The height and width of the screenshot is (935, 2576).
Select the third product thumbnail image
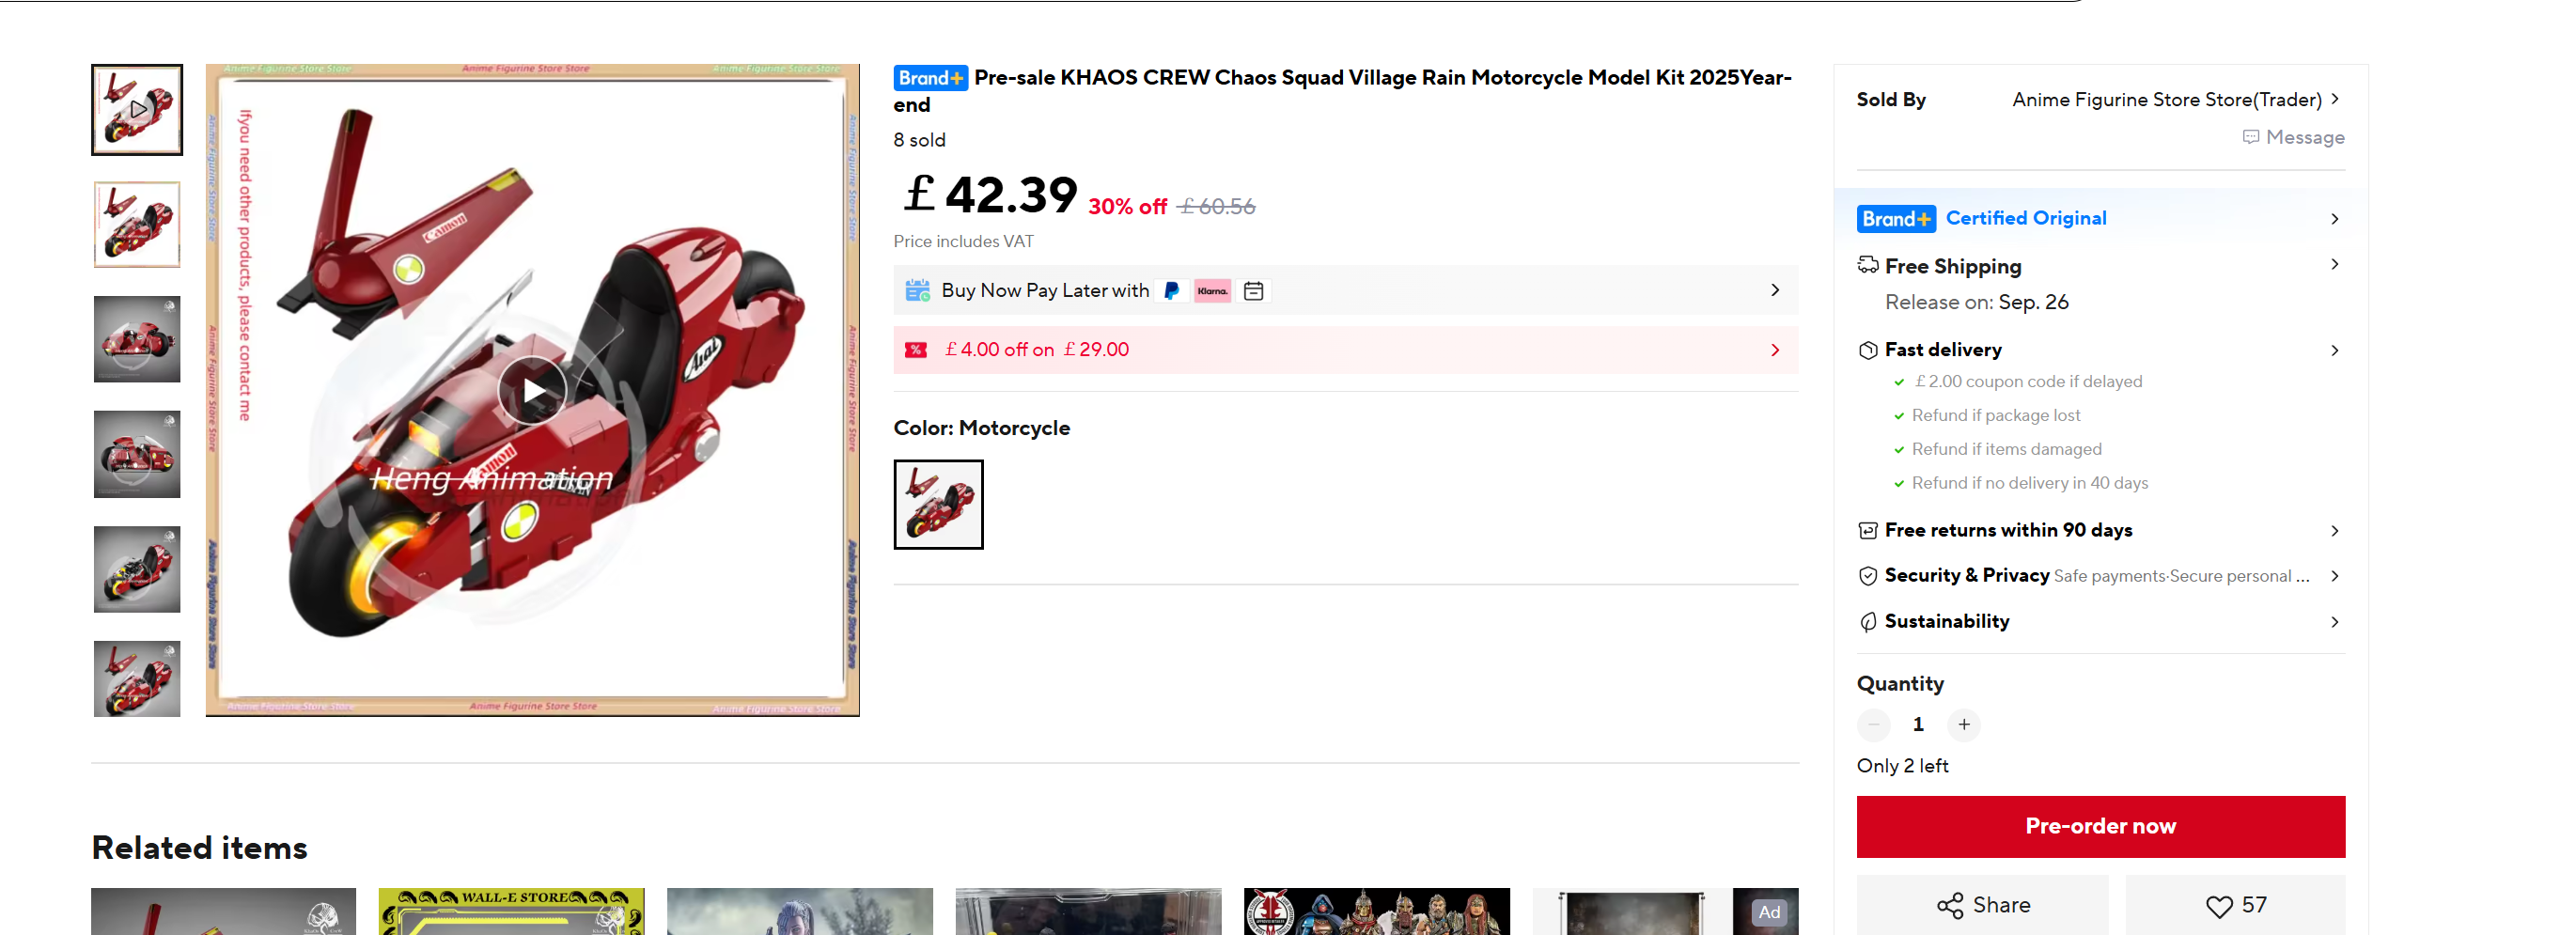[x=137, y=339]
